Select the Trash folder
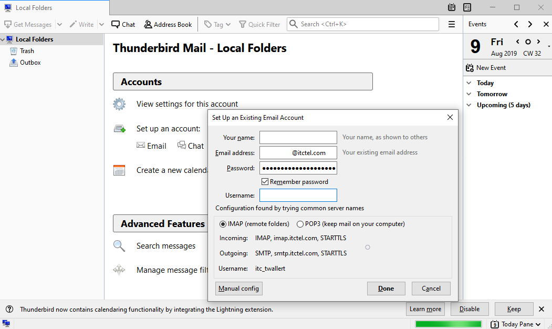 click(x=27, y=51)
